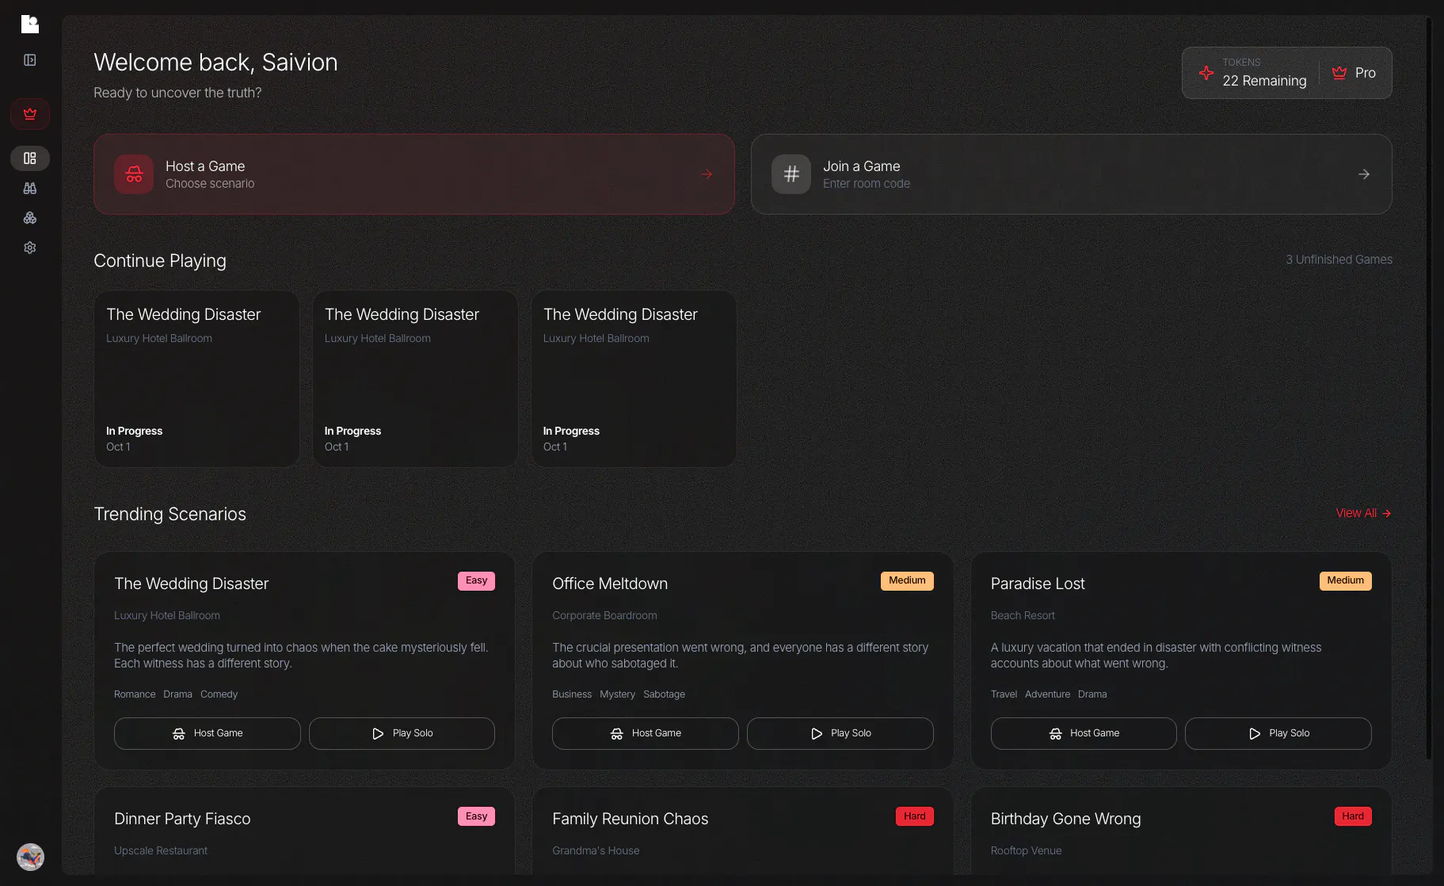Open the Birthday Gone Wrong scenario title
1444x886 pixels.
point(1065,819)
